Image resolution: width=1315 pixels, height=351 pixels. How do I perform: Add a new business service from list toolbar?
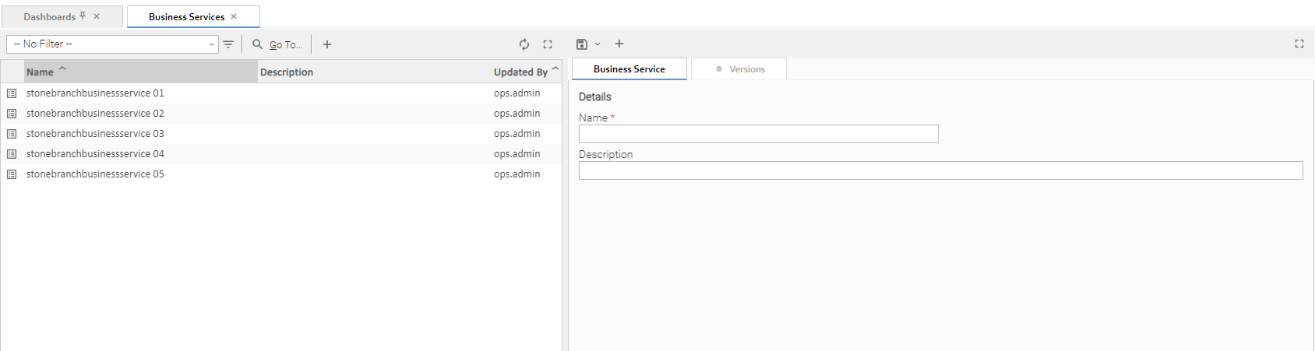327,44
